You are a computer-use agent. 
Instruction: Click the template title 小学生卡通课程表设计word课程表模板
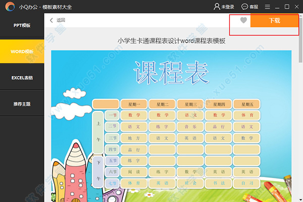point(171,41)
